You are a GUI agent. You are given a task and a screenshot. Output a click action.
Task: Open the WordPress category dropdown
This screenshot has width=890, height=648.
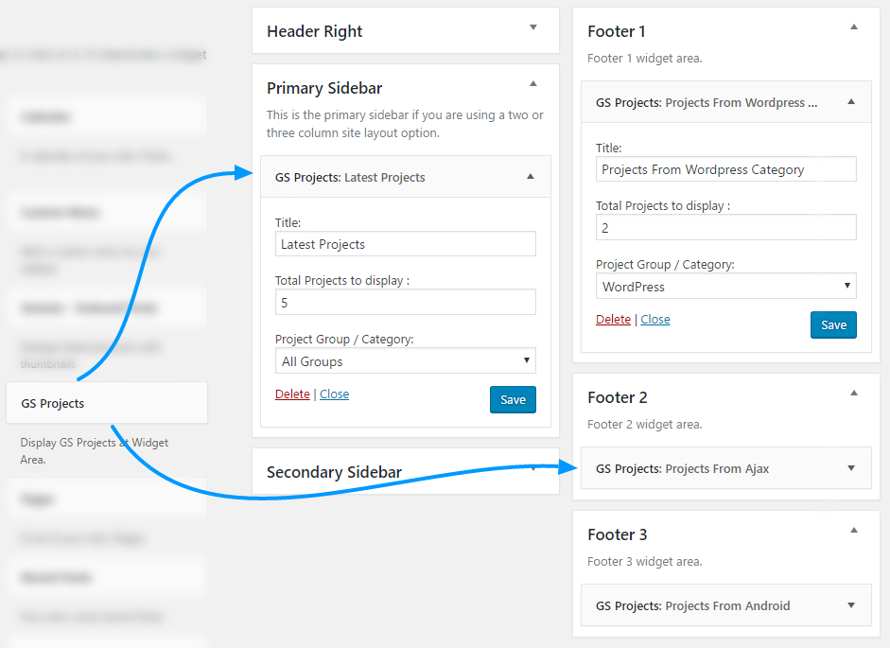[726, 287]
